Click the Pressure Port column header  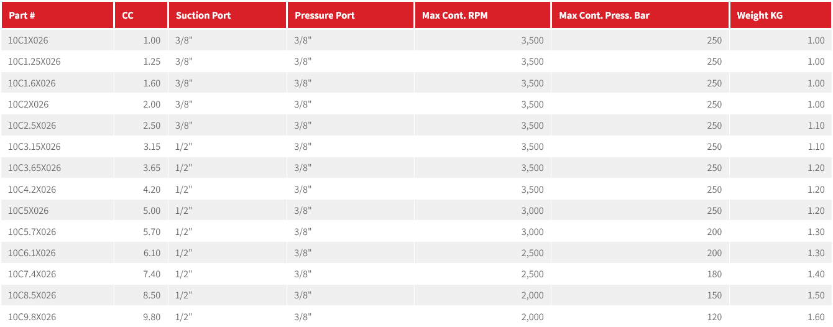click(324, 16)
